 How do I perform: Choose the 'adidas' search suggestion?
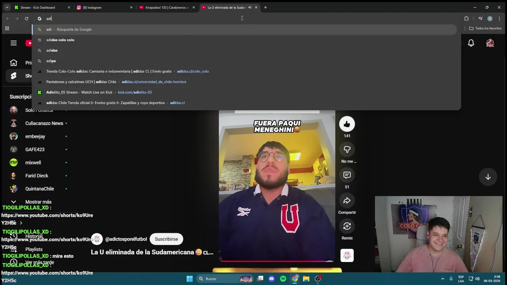[x=244, y=50]
